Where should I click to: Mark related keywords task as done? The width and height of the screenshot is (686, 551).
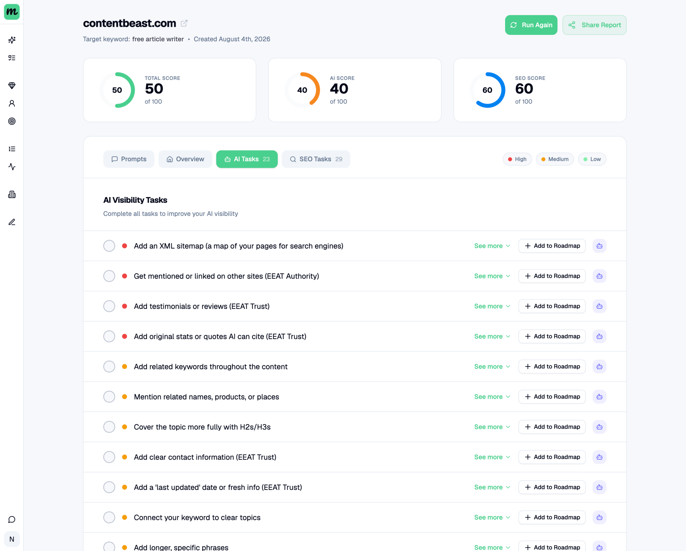click(109, 367)
